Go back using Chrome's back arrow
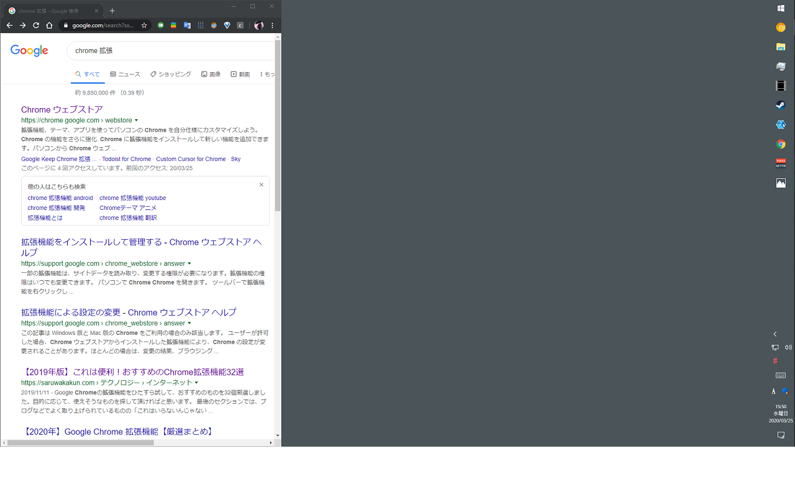 (9, 25)
